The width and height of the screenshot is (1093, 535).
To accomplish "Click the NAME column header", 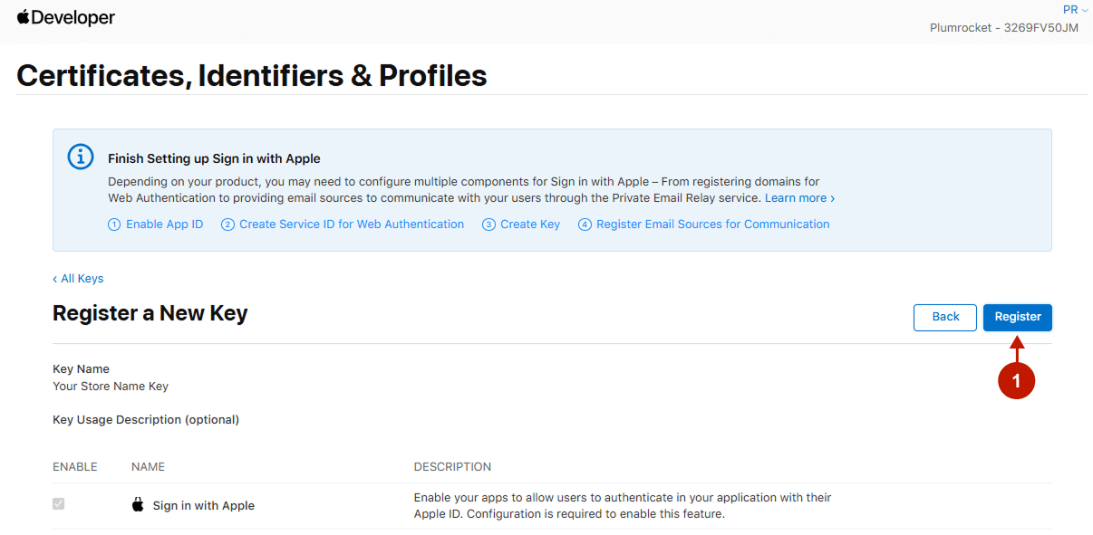I will tap(148, 467).
